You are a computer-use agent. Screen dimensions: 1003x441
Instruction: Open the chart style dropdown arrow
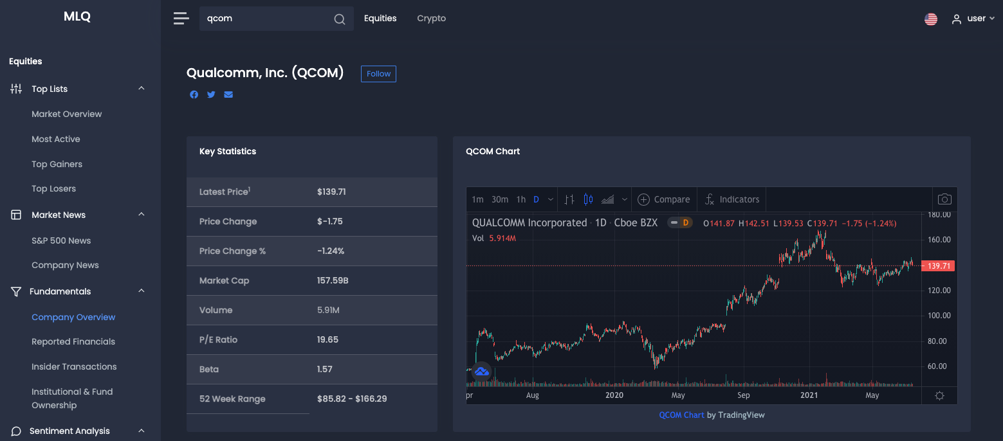click(624, 199)
